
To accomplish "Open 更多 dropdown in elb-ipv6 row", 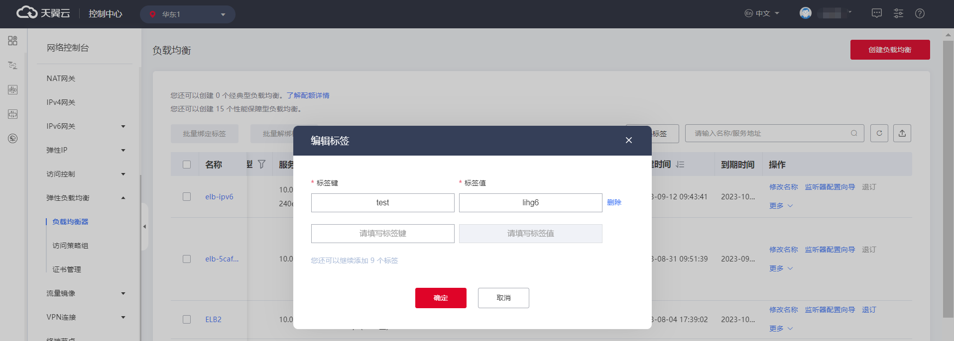I will click(x=781, y=206).
